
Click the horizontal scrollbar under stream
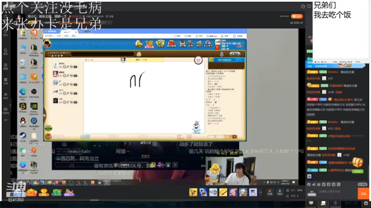pos(94,200)
